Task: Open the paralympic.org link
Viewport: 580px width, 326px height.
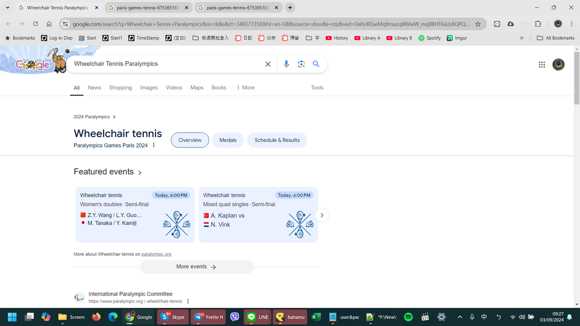Action: [156, 254]
